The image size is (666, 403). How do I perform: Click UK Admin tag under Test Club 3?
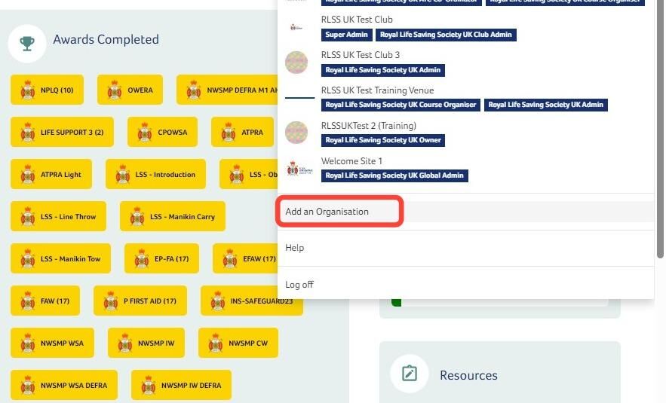383,70
